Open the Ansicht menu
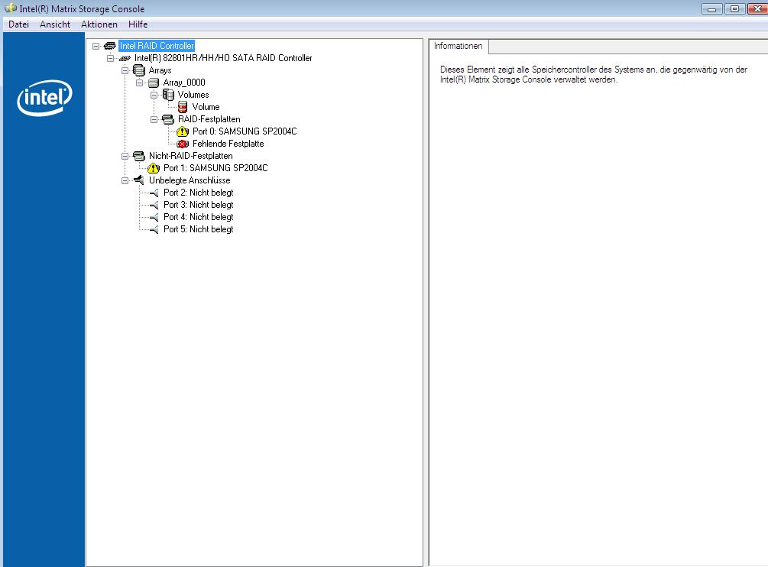This screenshot has height=567, width=768. click(55, 24)
